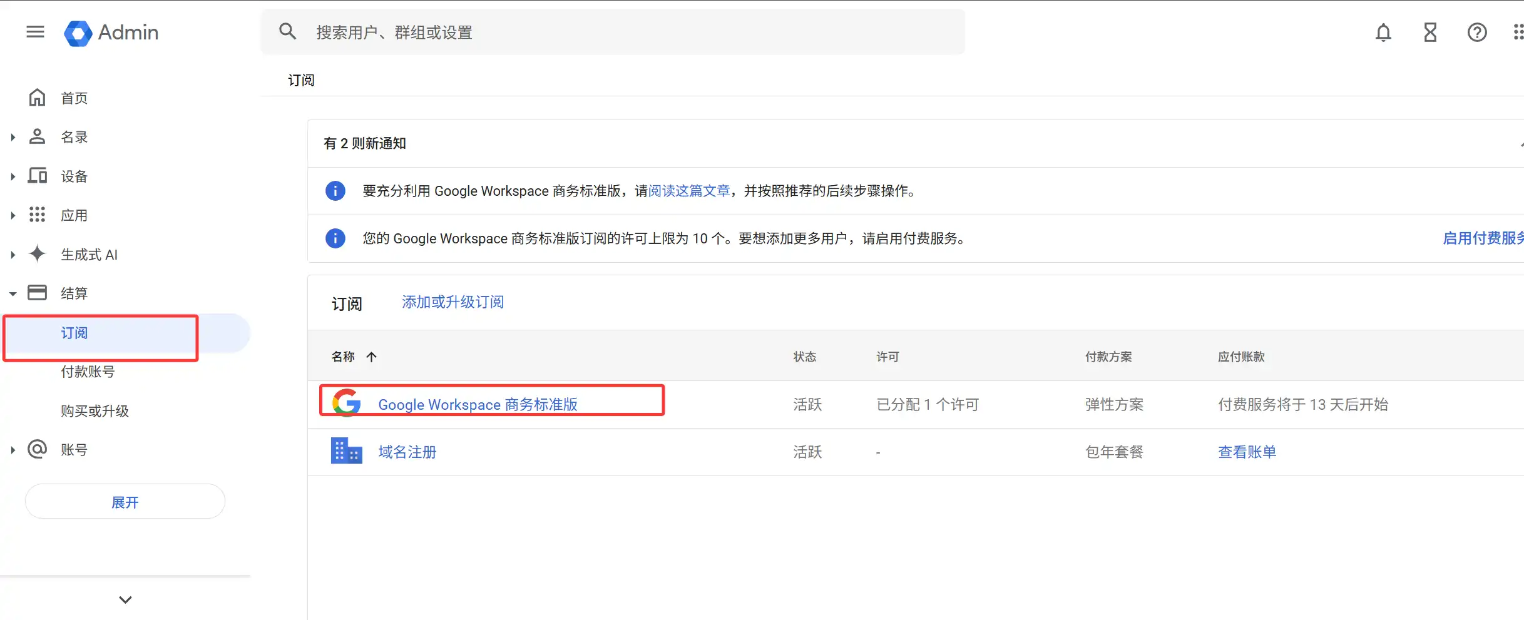Click the 添加或升级订阅 link
Screen dimensions: 1524x620
453,302
